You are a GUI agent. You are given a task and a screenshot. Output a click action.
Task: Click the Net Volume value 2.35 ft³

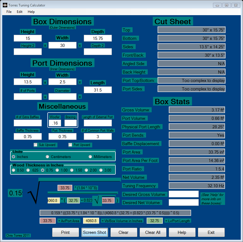197,177
